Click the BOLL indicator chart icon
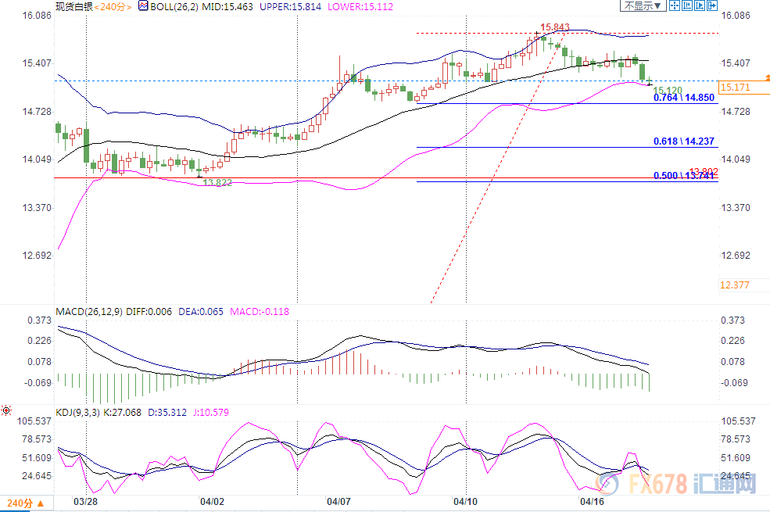 click(x=142, y=7)
